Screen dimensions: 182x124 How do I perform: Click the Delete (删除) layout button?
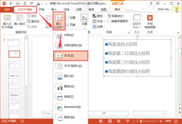tap(32, 16)
